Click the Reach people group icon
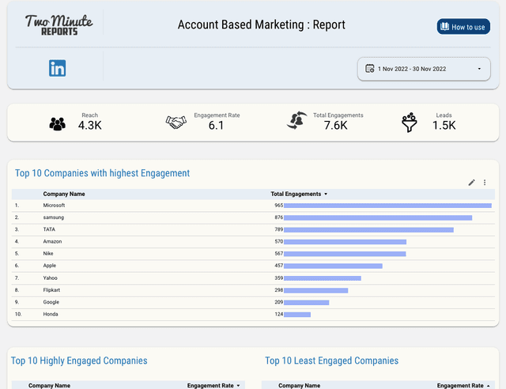 [x=58, y=124]
